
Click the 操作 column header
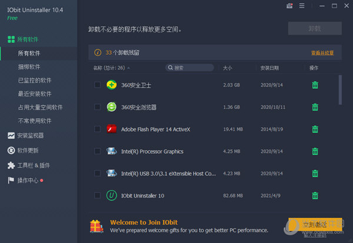point(314,68)
